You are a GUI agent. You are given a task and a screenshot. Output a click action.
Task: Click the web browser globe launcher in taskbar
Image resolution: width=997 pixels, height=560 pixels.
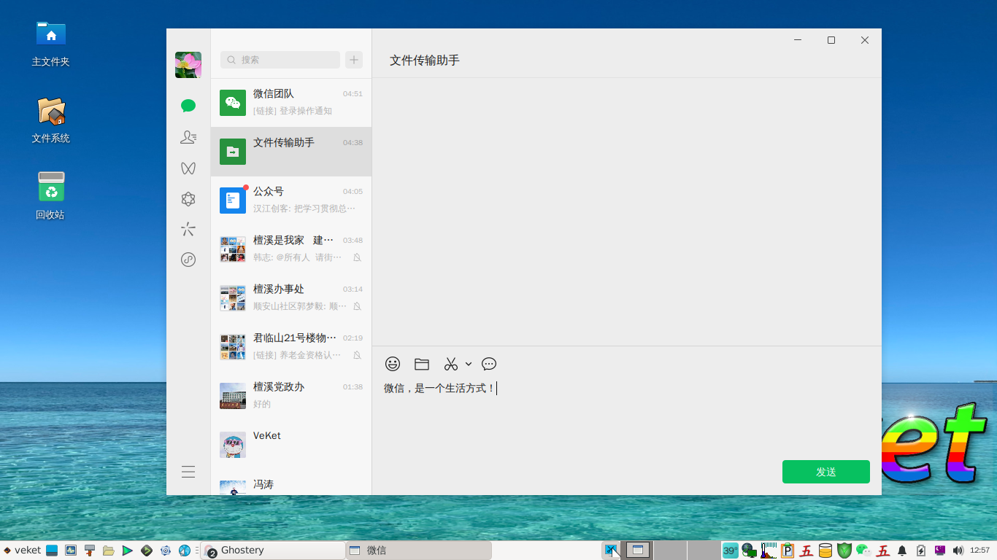(185, 551)
